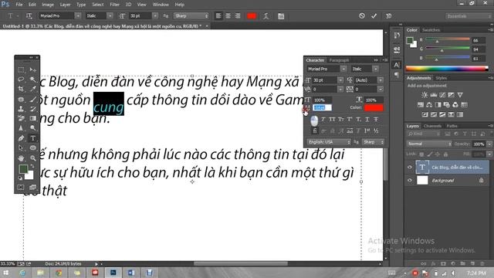Click the Levels adjustment icon

434,95
